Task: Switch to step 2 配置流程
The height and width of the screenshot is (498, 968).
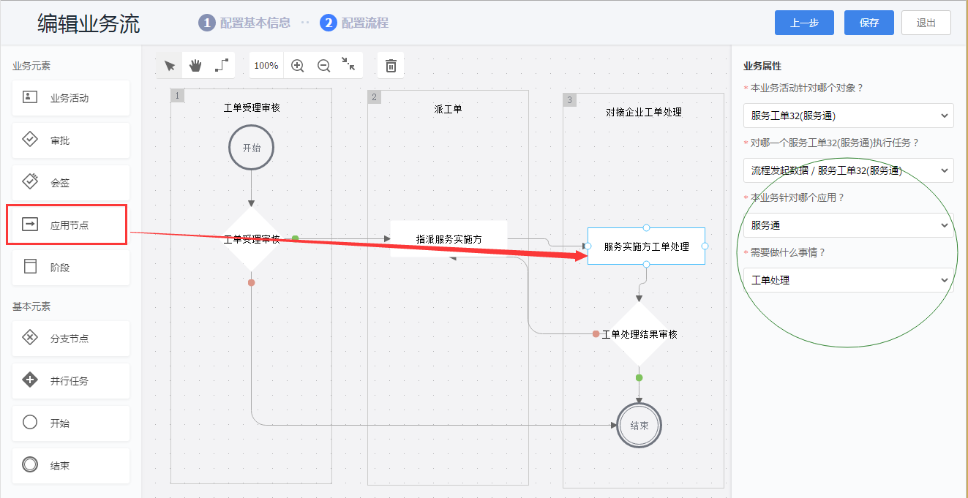Action: click(x=355, y=23)
